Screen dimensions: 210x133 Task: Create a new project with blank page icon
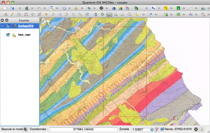[x=5, y=8]
